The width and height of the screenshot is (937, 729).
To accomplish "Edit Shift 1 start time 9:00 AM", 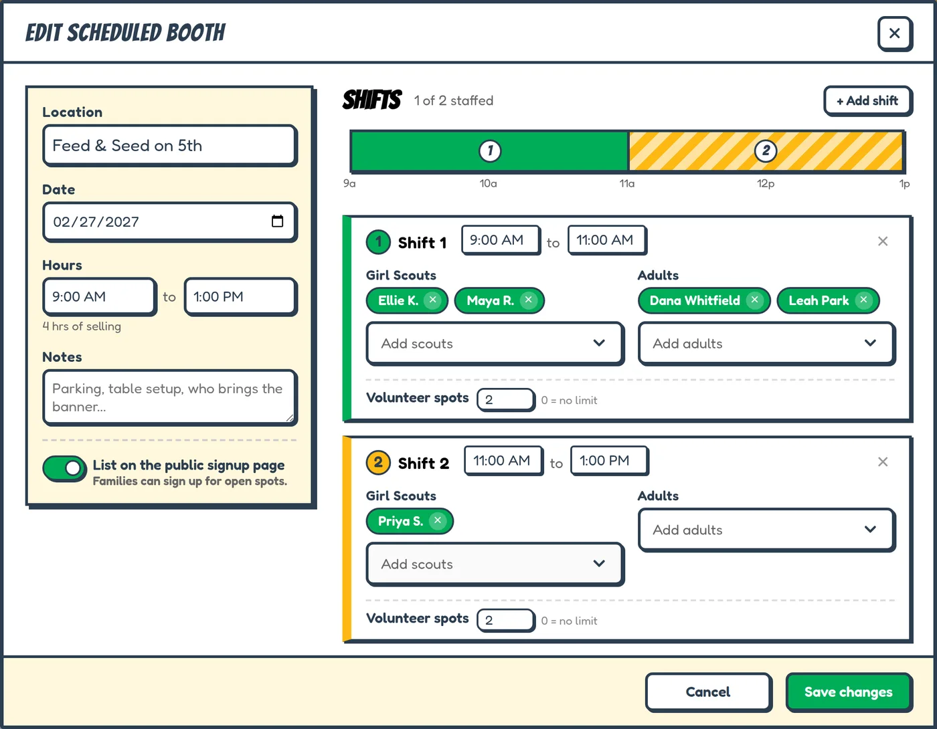I will (x=501, y=240).
